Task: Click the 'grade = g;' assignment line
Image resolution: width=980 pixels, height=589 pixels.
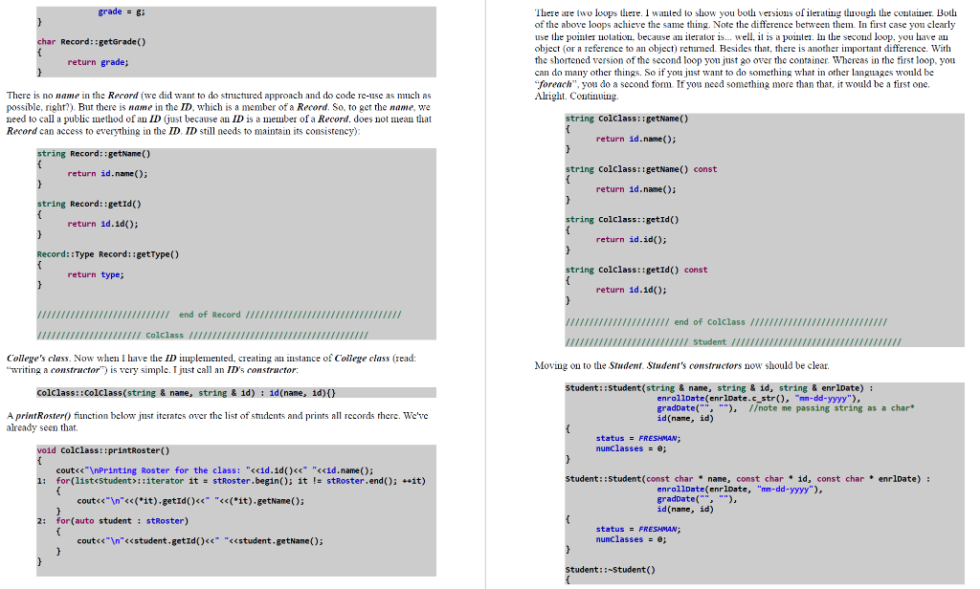Action: click(x=122, y=11)
